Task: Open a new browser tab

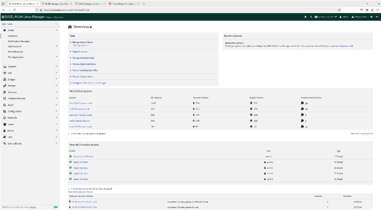Action: pos(144,3)
